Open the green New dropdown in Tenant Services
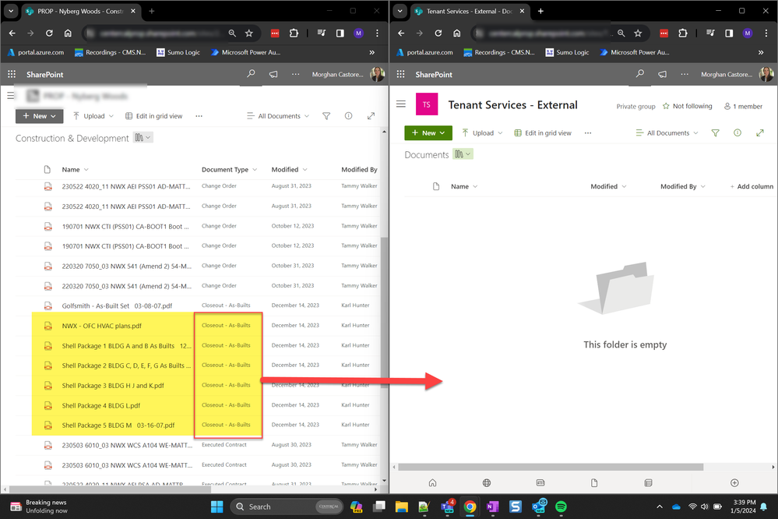The height and width of the screenshot is (519, 778). 428,132
